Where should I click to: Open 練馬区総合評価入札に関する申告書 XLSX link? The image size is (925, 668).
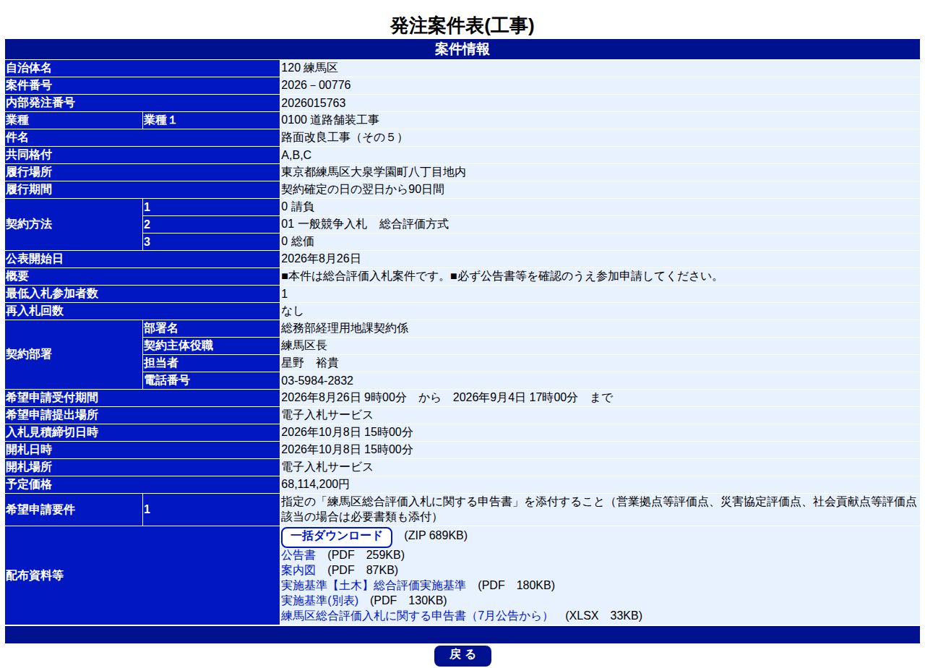point(414,616)
